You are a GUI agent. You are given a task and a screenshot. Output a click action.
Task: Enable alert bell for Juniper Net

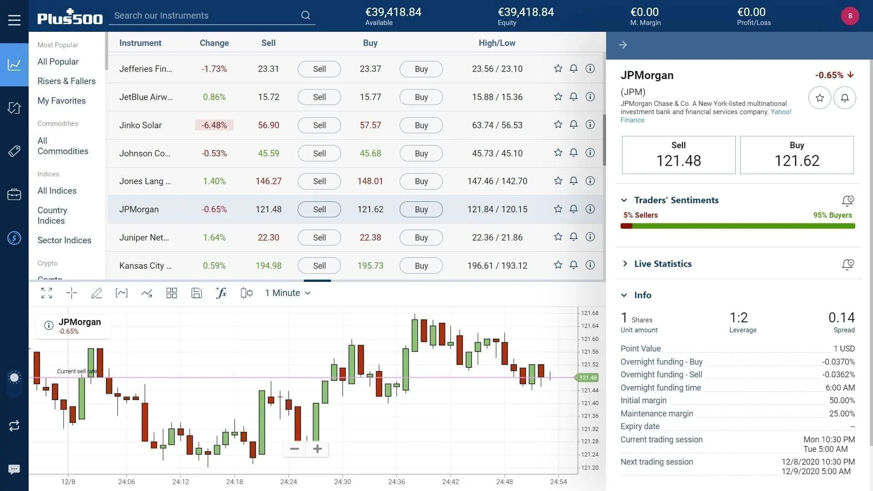(574, 237)
